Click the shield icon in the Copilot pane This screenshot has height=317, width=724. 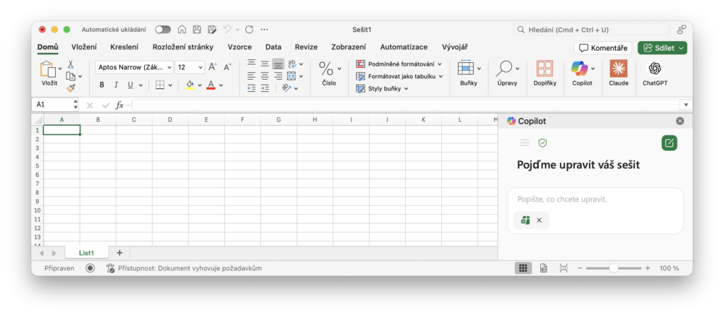(542, 143)
